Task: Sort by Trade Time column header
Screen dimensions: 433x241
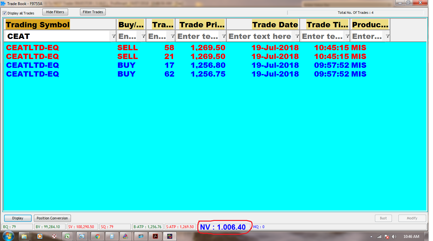Action: pos(325,24)
